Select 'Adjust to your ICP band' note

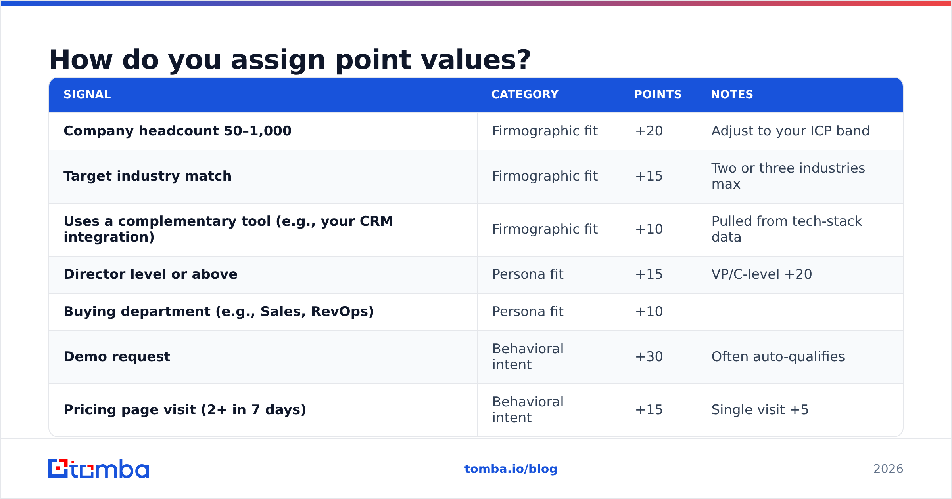coord(791,131)
